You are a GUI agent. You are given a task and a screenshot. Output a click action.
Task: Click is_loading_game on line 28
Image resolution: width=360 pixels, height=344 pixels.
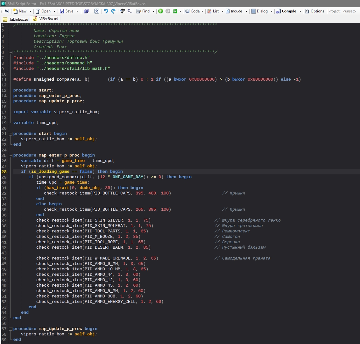click(50, 172)
